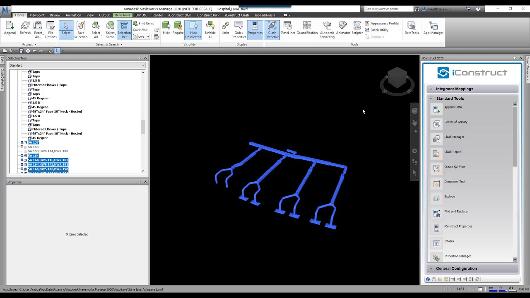Click the blue info icon in iConstruct toolbar
Screen dimensions: 530x298
[x=428, y=279]
